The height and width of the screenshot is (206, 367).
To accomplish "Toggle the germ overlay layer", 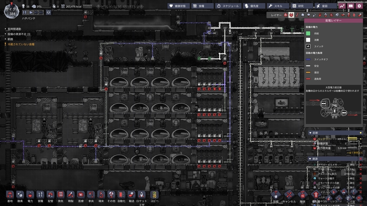I will tap(331, 15).
